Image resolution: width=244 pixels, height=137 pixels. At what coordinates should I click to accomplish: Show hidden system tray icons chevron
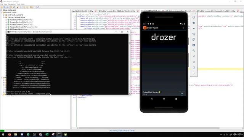221,134
